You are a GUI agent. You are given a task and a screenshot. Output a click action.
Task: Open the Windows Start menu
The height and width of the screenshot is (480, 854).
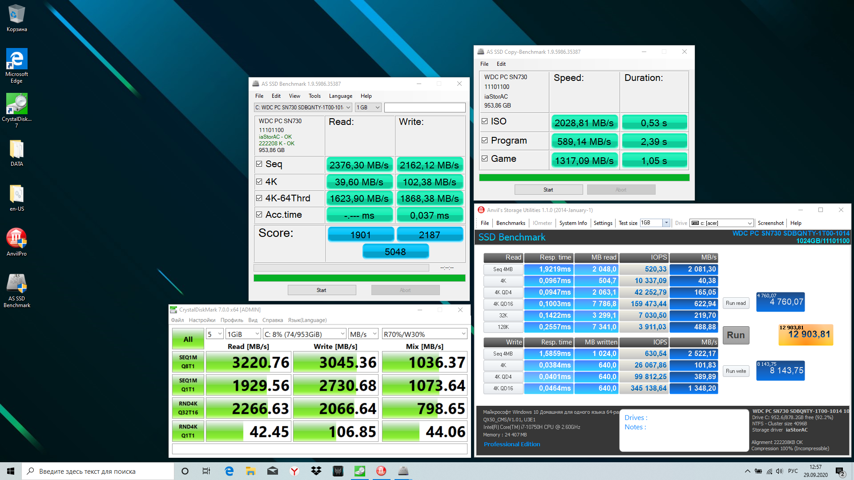click(11, 471)
